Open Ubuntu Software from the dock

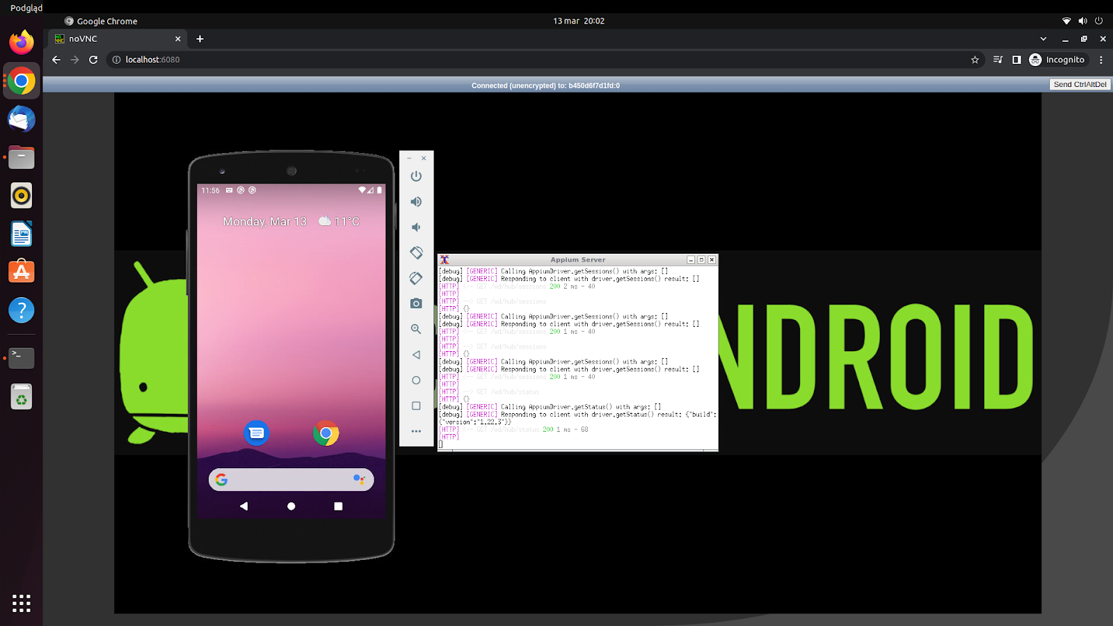(22, 272)
